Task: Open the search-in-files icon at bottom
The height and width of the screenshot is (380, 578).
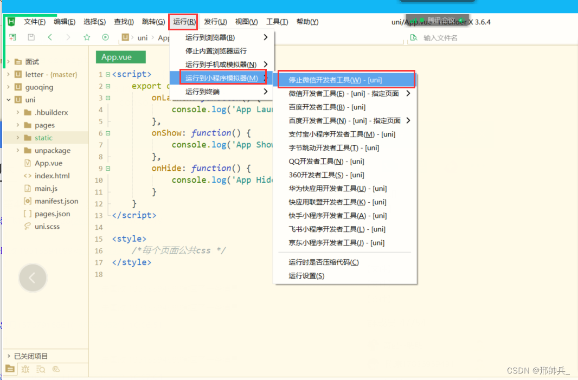Action: pyautogui.click(x=41, y=369)
